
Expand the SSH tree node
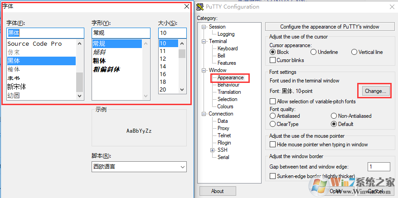tap(213, 150)
